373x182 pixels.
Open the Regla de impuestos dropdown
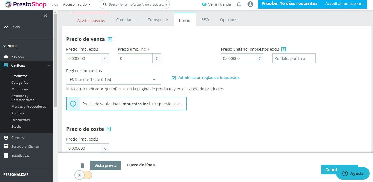(x=113, y=80)
